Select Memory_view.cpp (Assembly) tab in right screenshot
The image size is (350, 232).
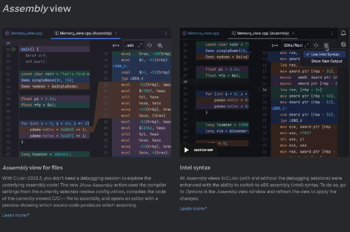tap(260, 33)
